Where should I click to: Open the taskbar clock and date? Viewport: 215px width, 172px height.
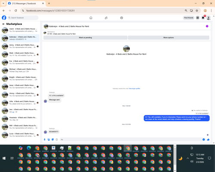pyautogui.click(x=200, y=158)
